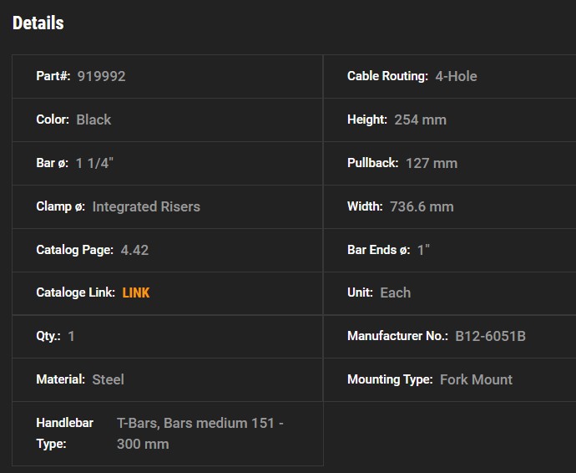Image resolution: width=576 pixels, height=473 pixels.
Task: Select catalog page number 4.42
Action: coord(134,250)
